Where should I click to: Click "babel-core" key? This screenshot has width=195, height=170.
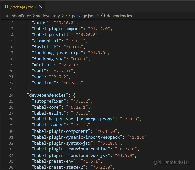(46, 107)
